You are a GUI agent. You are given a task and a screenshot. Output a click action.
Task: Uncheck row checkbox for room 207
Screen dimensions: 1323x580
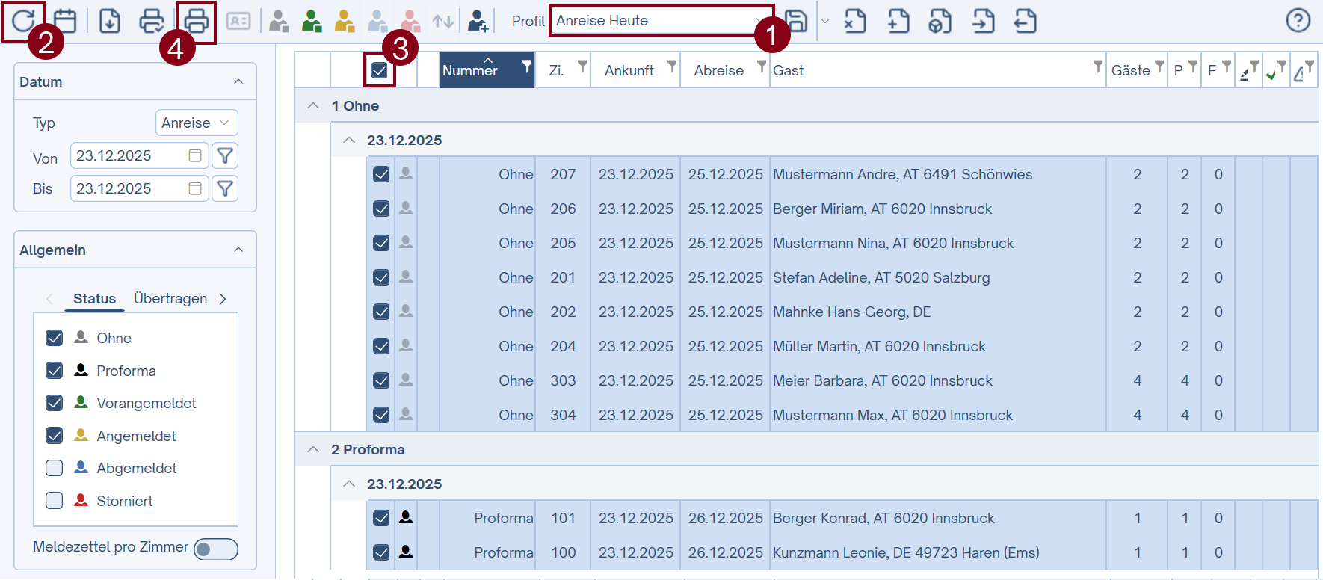point(381,174)
